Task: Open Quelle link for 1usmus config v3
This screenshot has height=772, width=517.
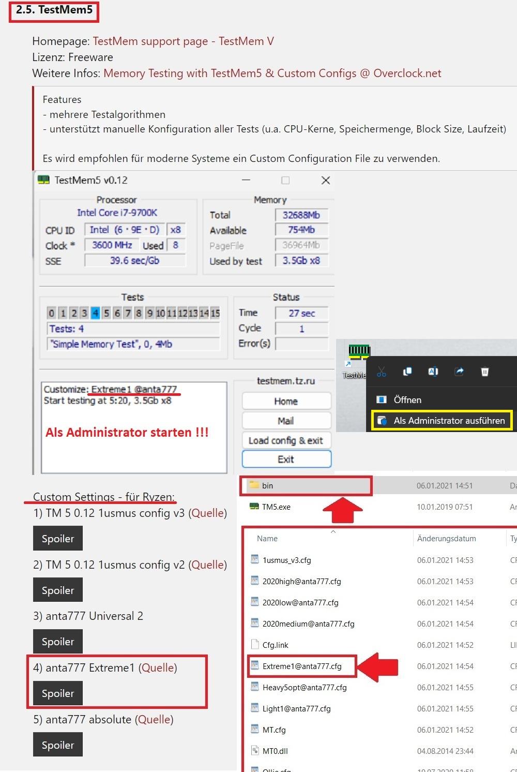Action: tap(207, 513)
